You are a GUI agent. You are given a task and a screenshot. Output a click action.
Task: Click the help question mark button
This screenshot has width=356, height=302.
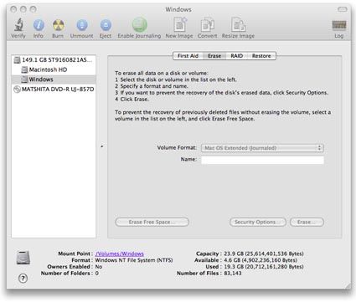click(23, 278)
